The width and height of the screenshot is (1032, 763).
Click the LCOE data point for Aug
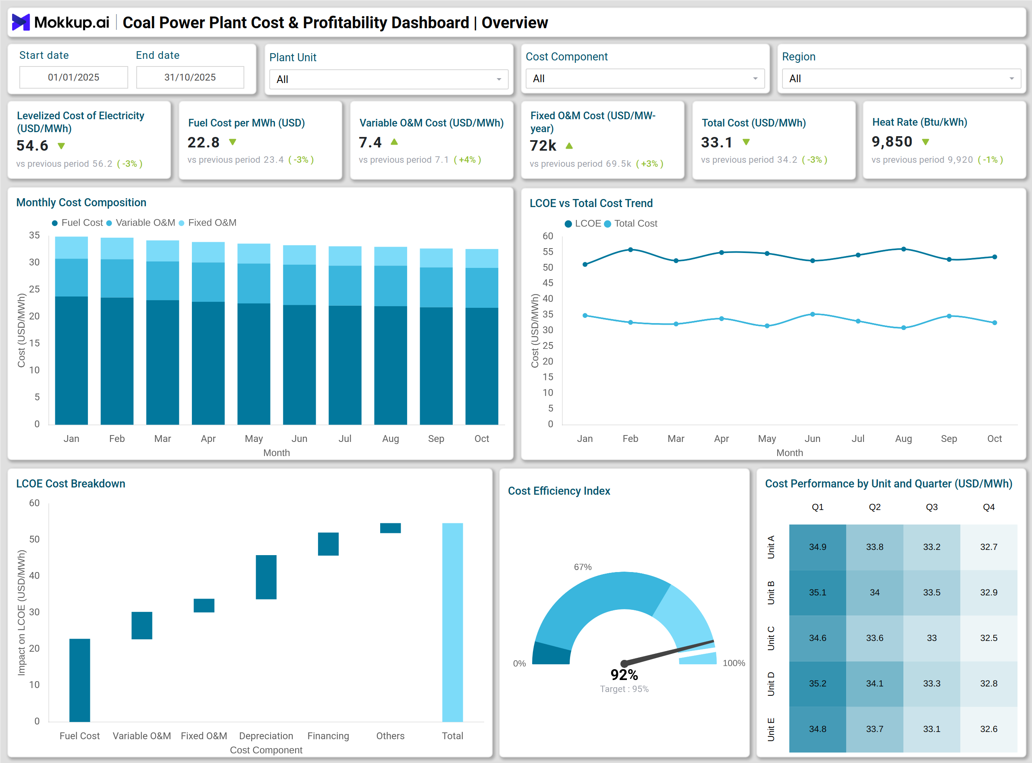point(903,249)
